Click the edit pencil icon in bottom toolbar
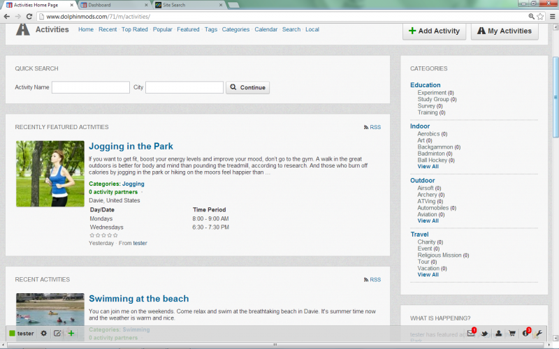559x349 pixels. (x=57, y=334)
